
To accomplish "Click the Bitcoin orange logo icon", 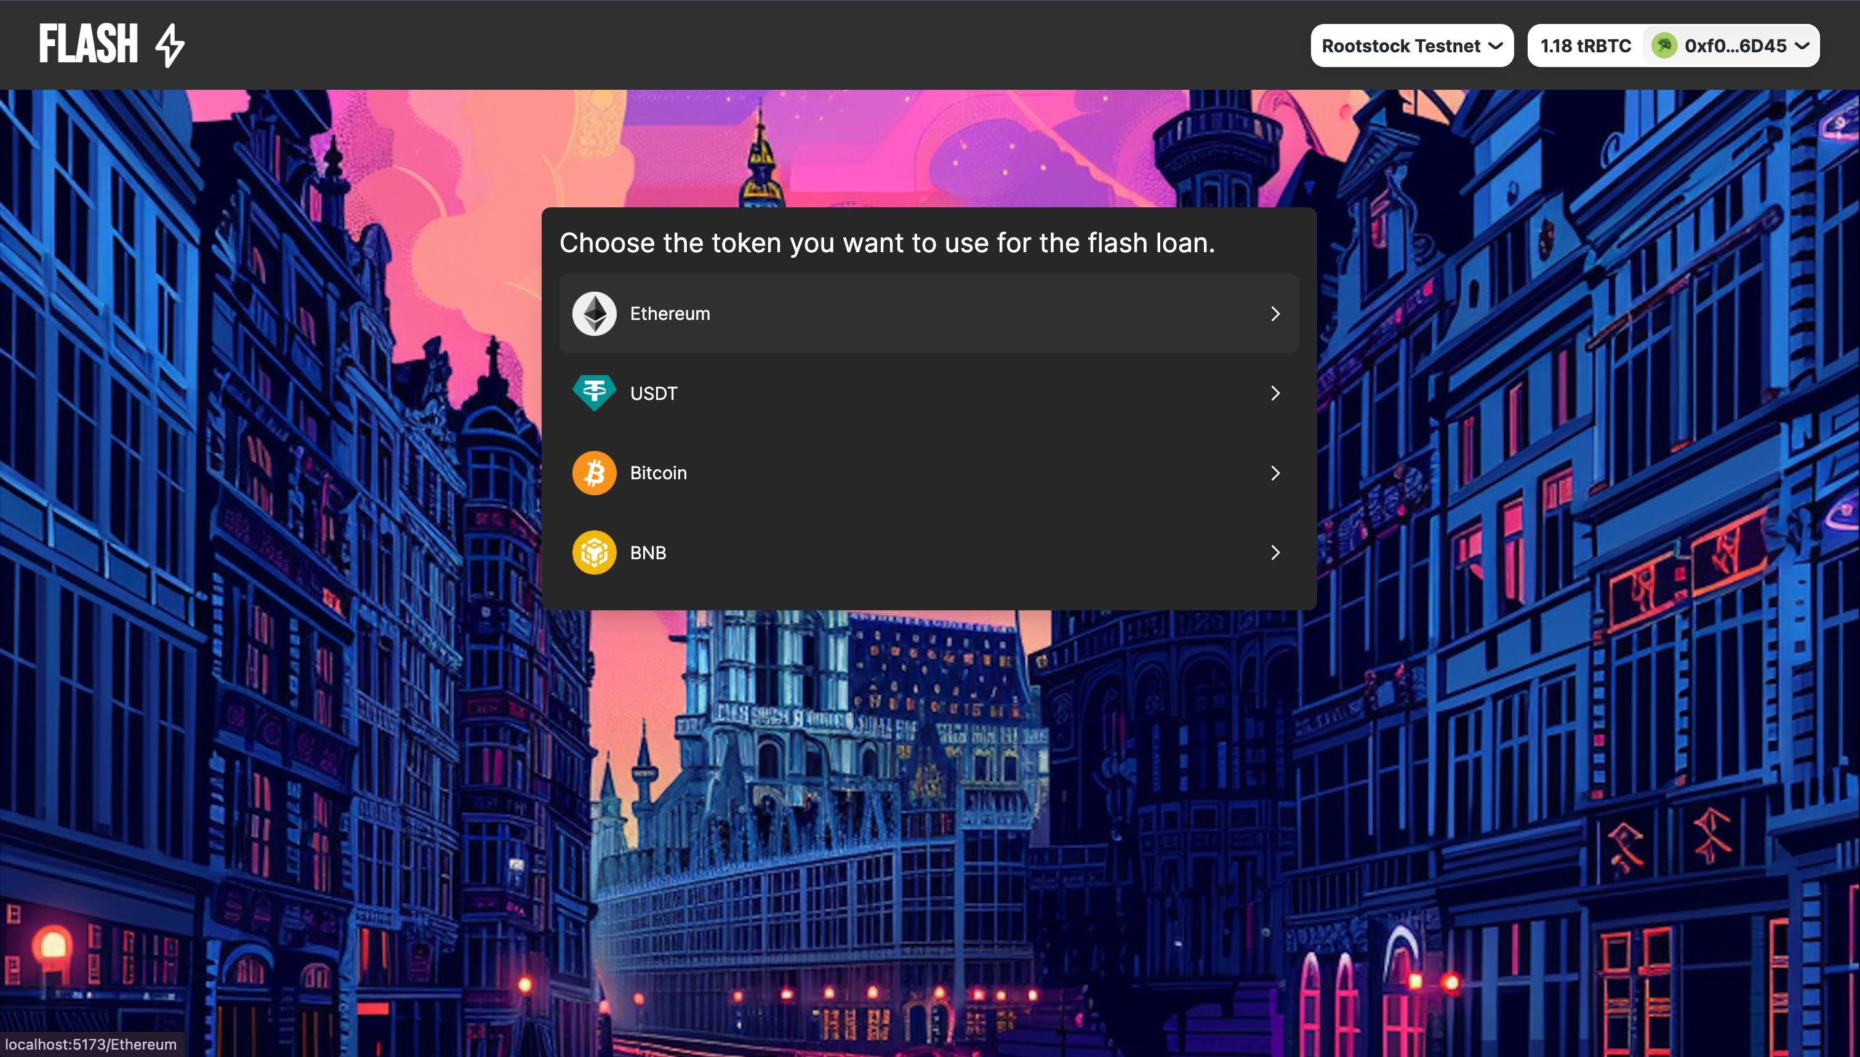I will [595, 473].
